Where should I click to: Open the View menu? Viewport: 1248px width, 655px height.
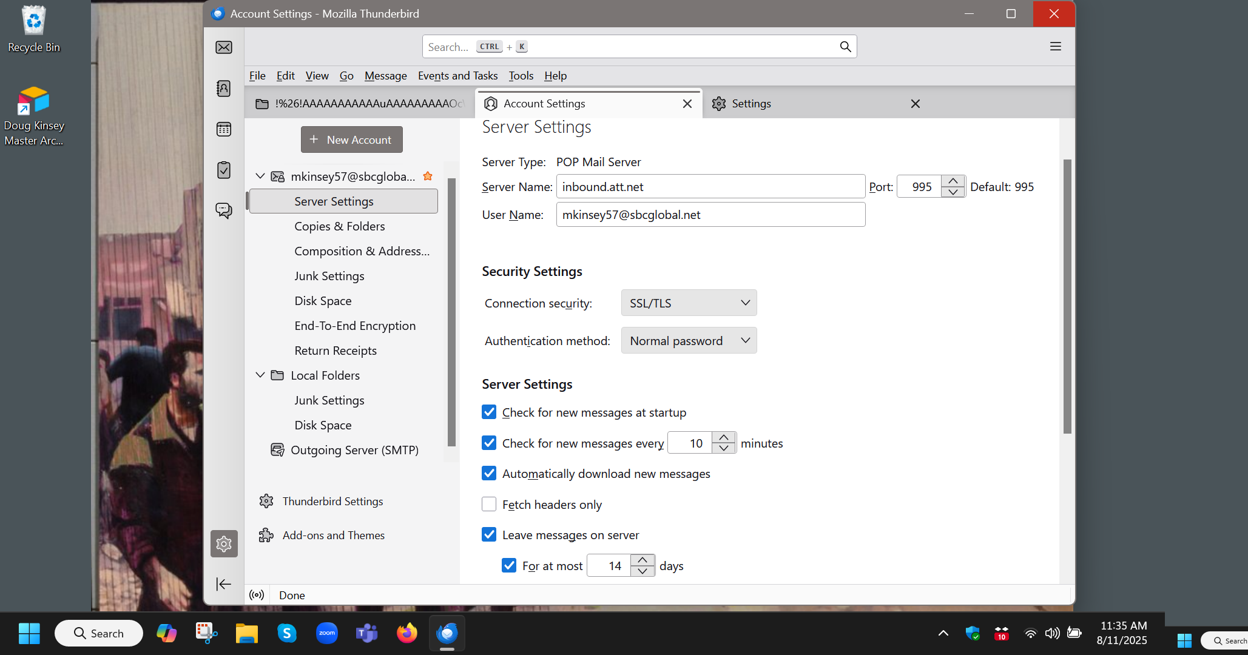point(317,76)
